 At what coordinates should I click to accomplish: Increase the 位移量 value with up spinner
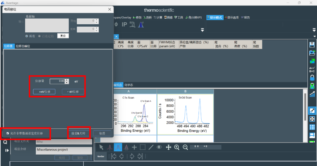pyautogui.click(x=67, y=80)
